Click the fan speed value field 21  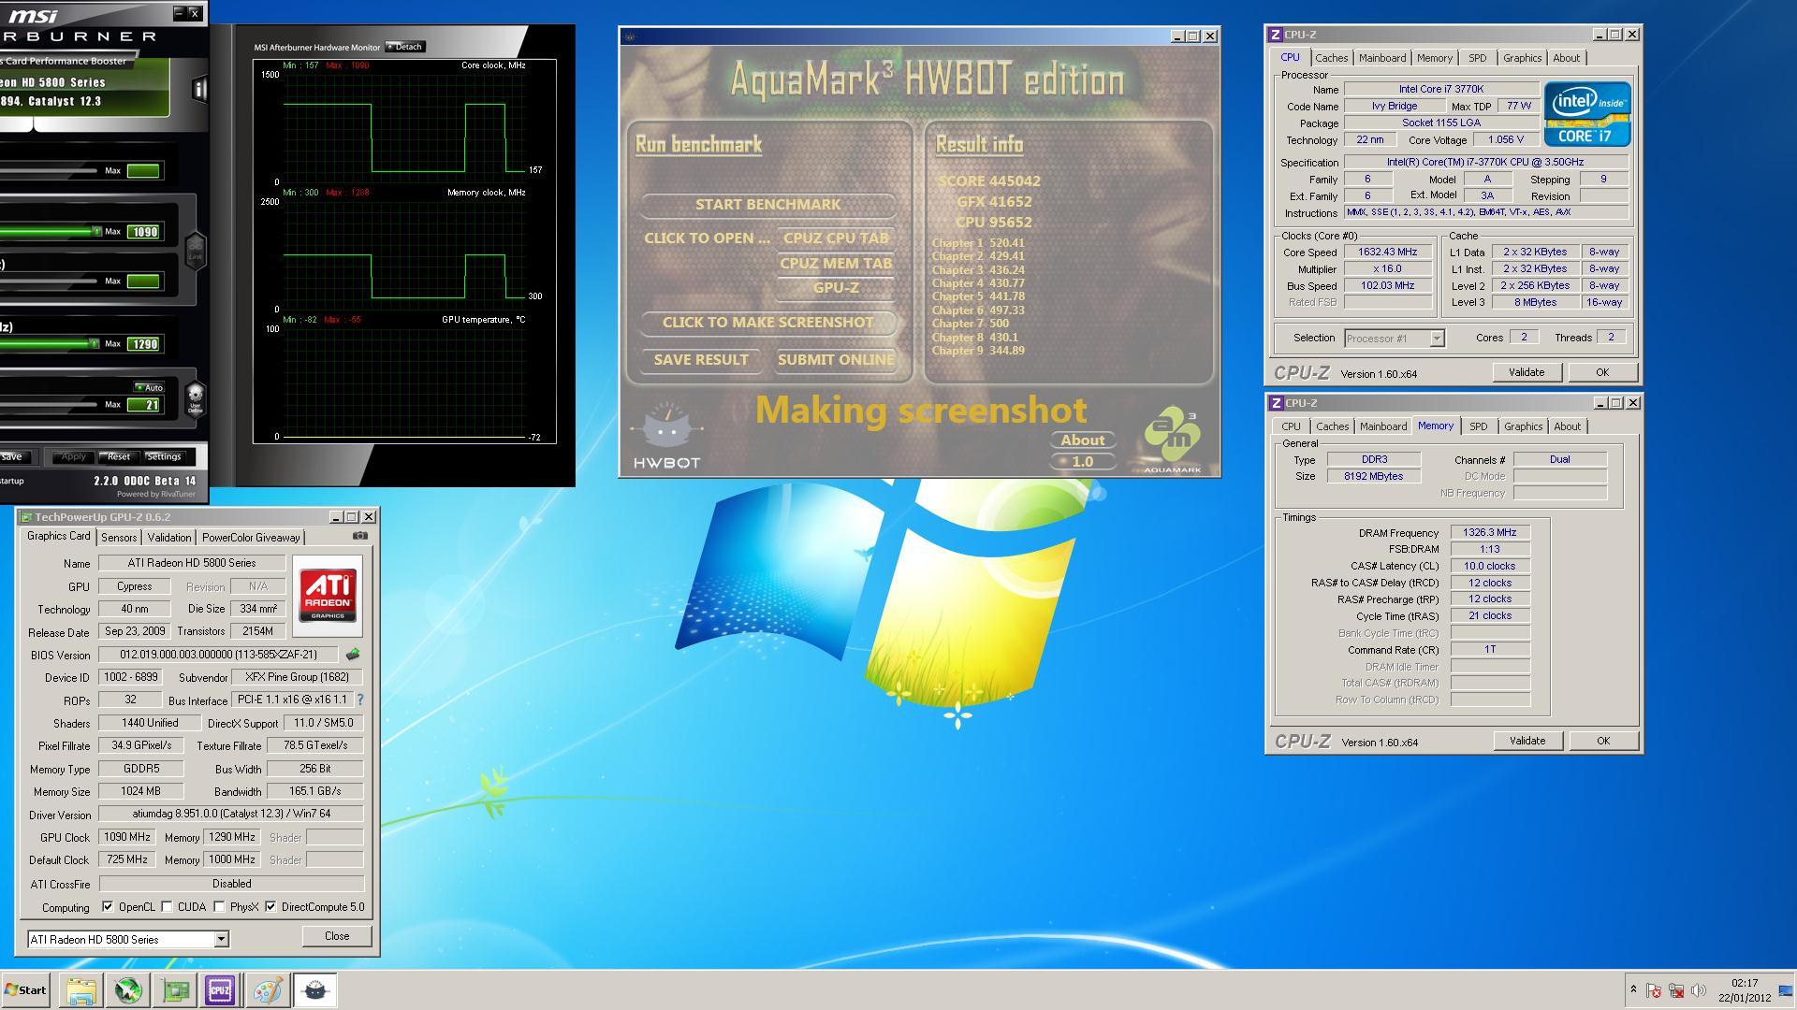143,405
